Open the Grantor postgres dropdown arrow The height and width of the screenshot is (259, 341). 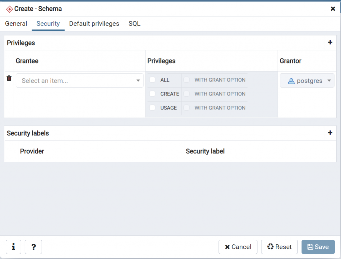[329, 81]
